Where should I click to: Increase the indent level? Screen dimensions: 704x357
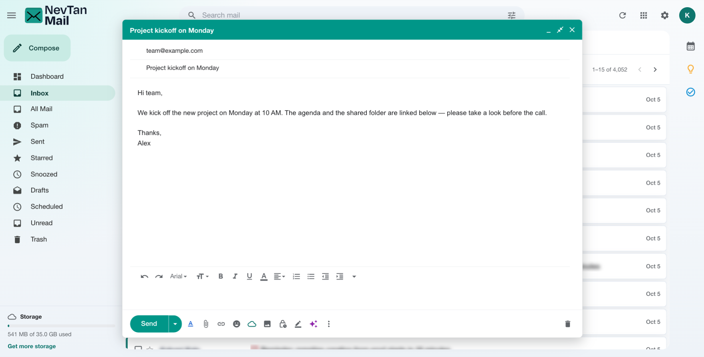[340, 276]
